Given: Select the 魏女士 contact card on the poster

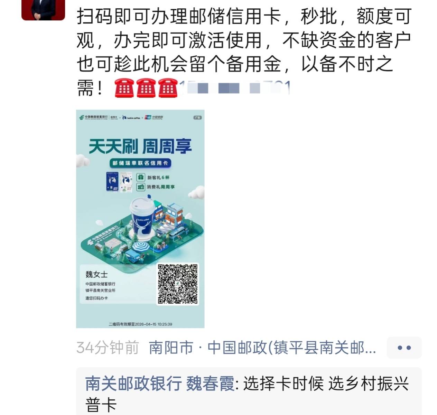Looking at the screenshot, I should click(116, 285).
